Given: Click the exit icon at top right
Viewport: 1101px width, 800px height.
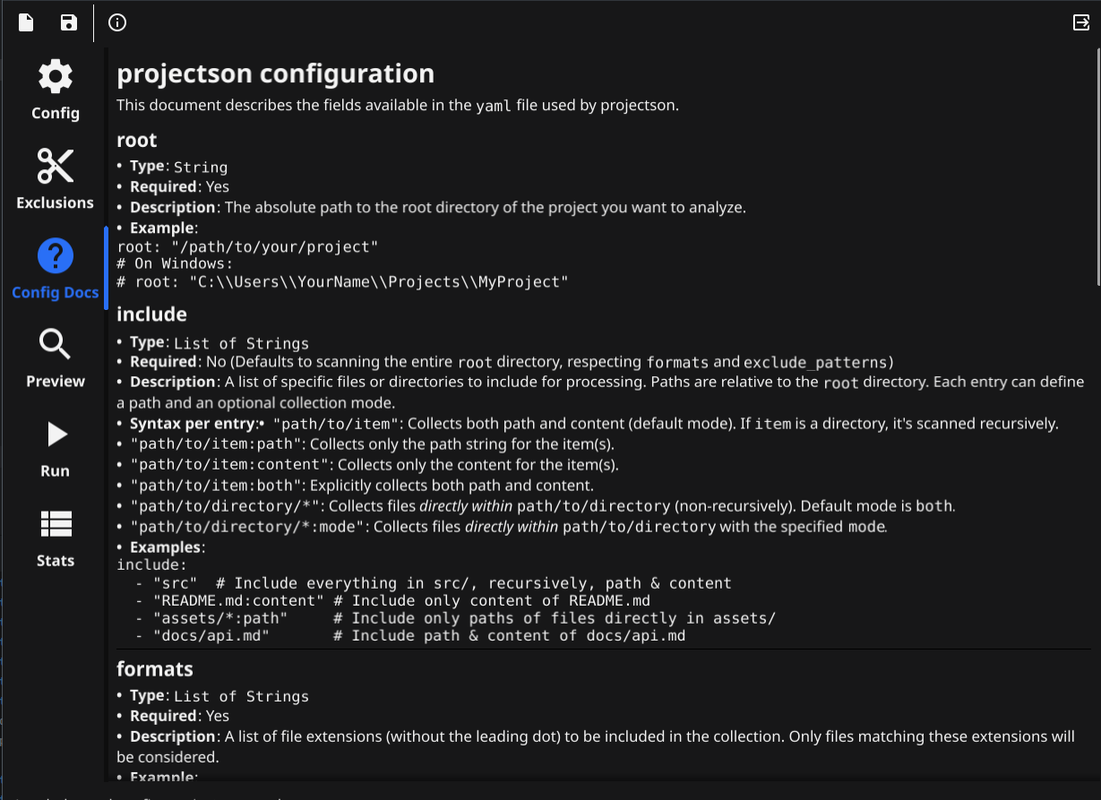Looking at the screenshot, I should click(1081, 22).
